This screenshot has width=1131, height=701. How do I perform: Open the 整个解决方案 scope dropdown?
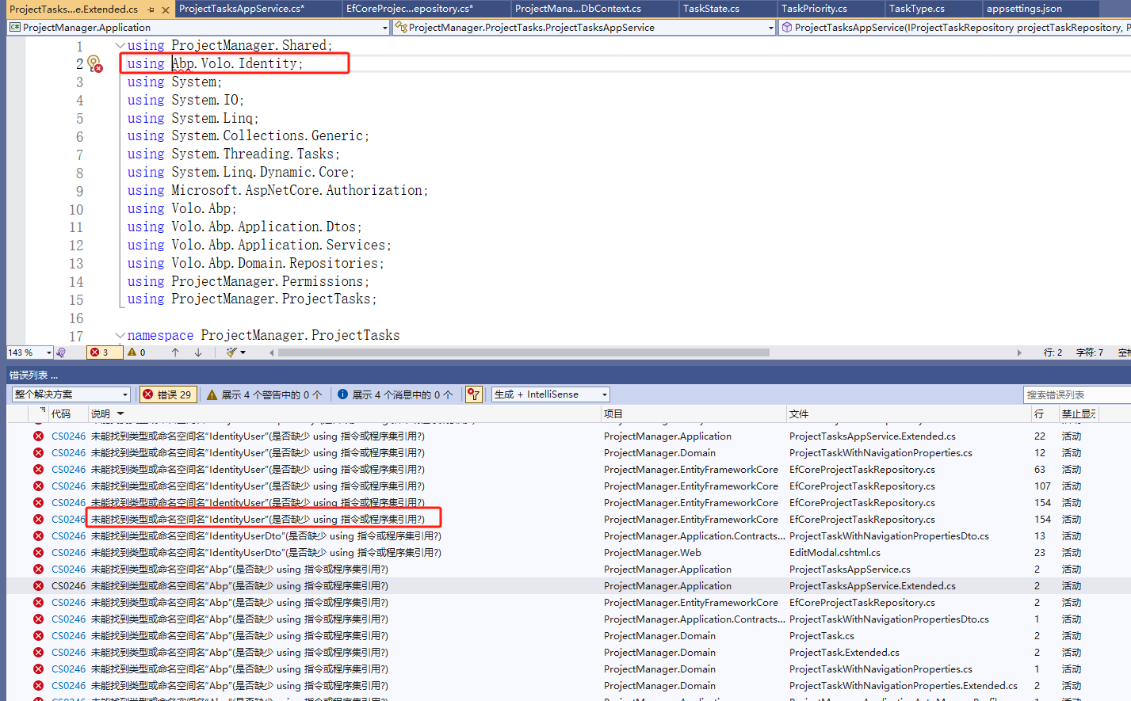point(71,394)
